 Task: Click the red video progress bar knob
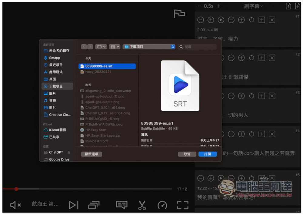(16, 189)
